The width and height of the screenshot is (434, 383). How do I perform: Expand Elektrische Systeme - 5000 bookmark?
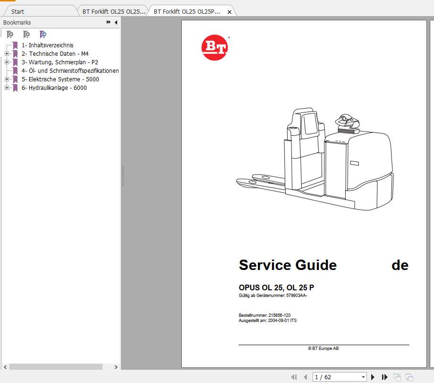7,79
